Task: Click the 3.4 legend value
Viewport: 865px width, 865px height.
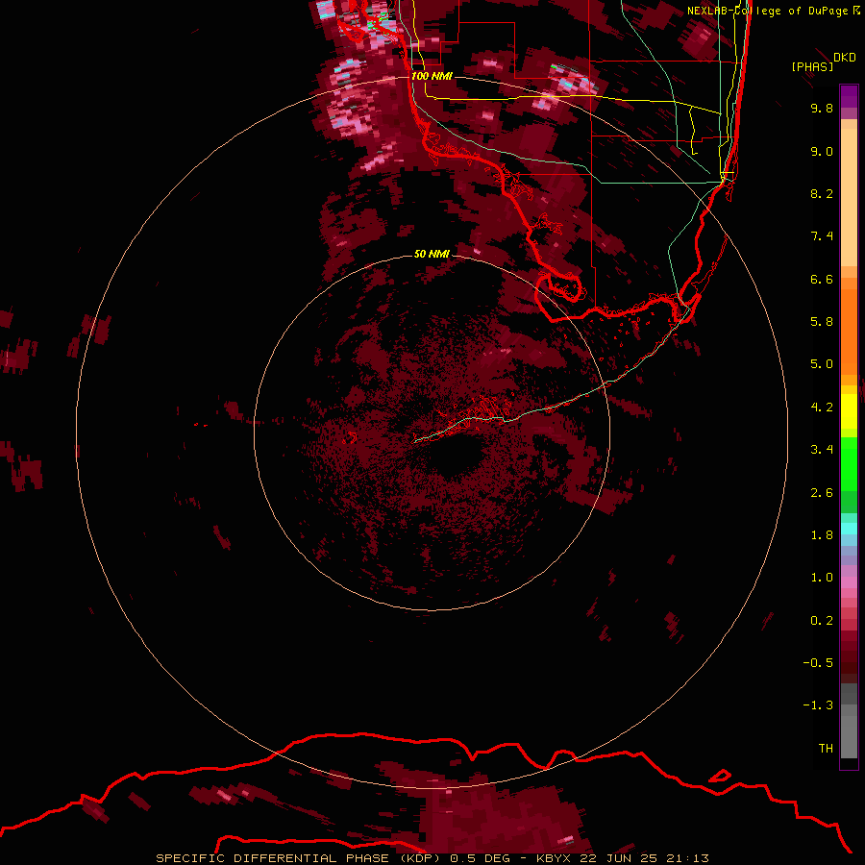Action: (822, 450)
